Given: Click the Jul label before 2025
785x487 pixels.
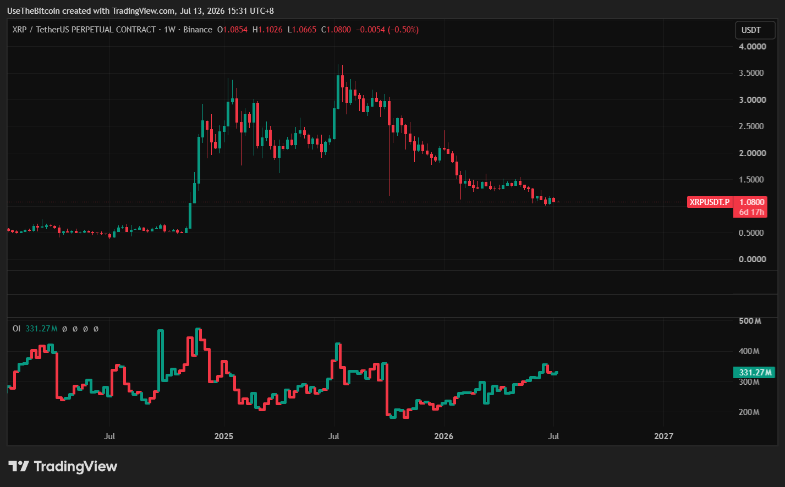Looking at the screenshot, I should [x=109, y=436].
